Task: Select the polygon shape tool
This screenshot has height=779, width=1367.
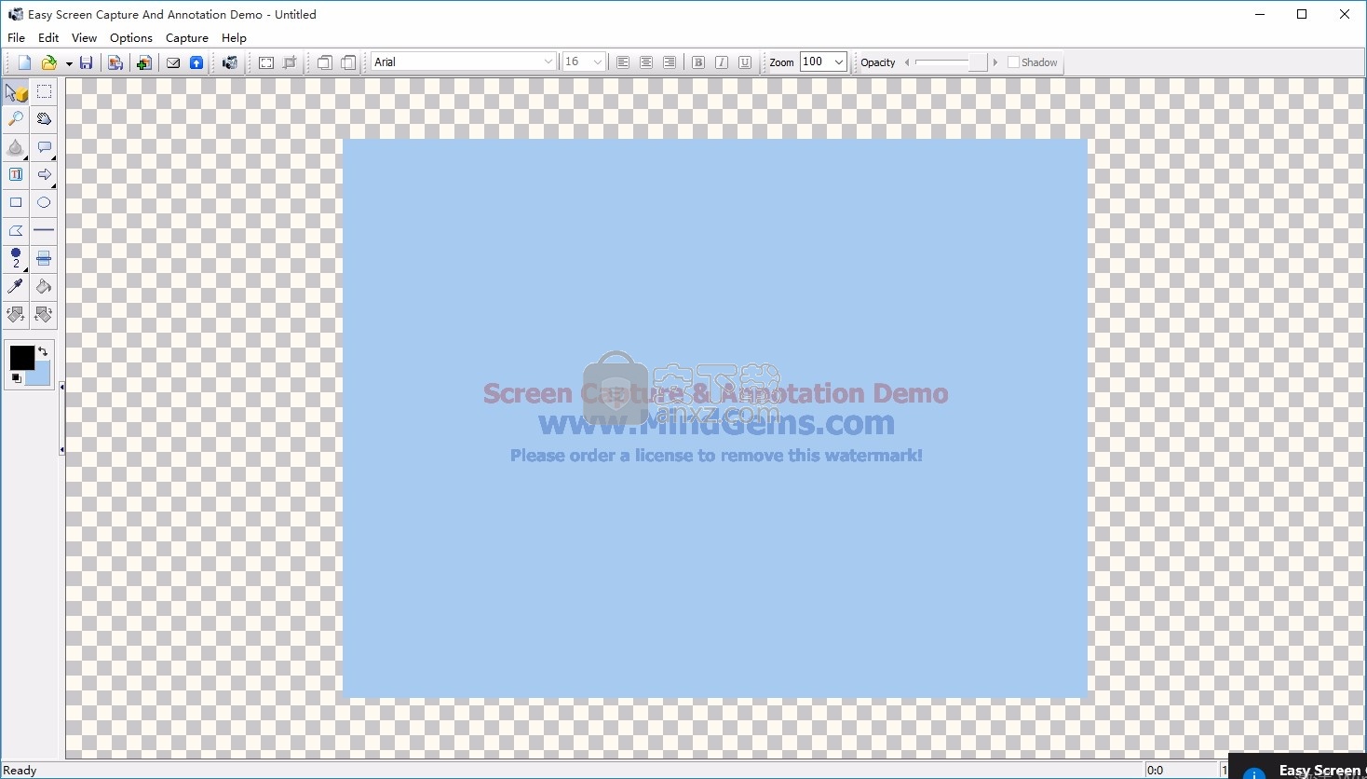Action: point(16,230)
